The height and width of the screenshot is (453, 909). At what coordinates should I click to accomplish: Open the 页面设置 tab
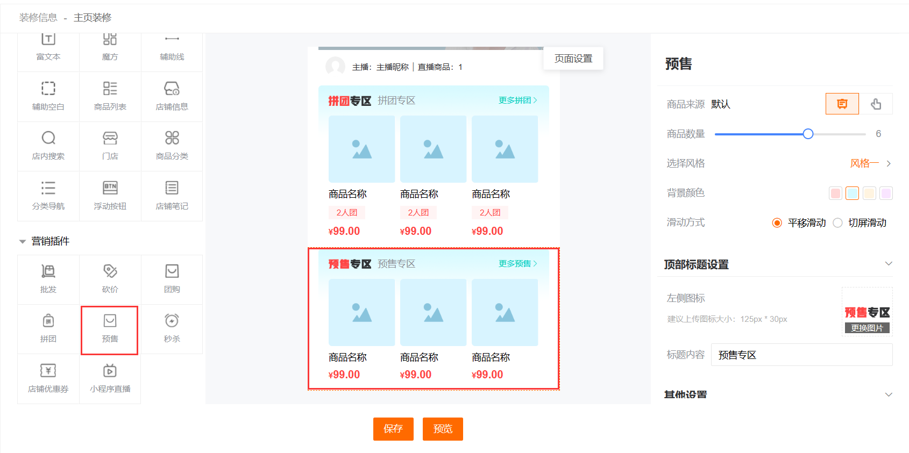[x=573, y=59]
